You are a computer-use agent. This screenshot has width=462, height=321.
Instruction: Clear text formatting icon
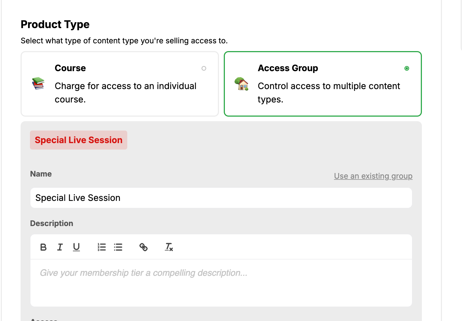169,247
